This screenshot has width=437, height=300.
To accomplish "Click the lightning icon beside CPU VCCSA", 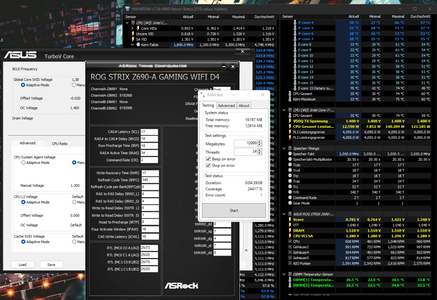I will tap(290, 236).
